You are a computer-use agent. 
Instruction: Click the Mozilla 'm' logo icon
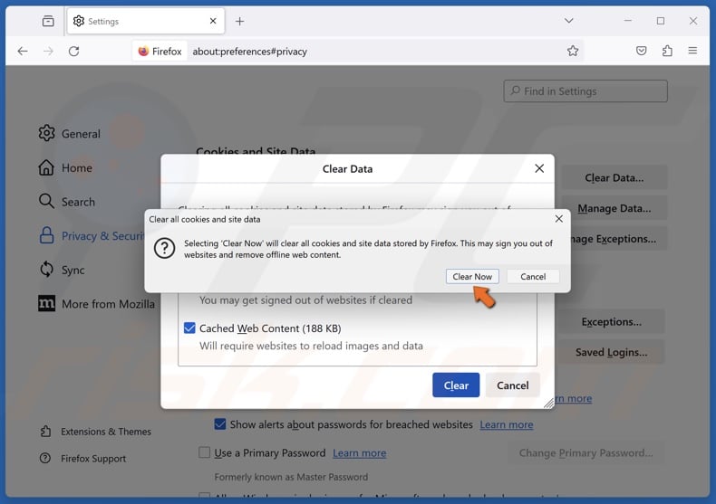coord(46,303)
